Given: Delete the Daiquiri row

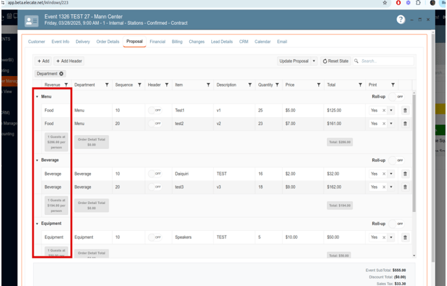Looking at the screenshot, I should [405, 174].
